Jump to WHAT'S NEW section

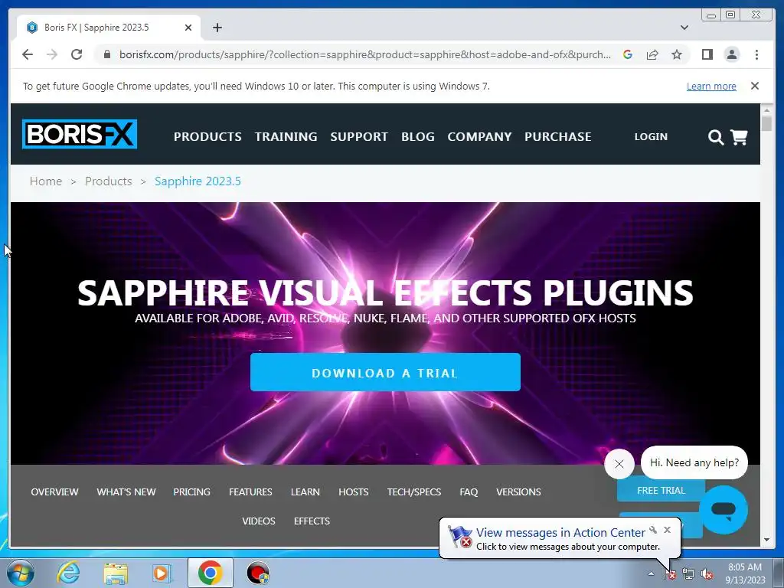coord(126,492)
